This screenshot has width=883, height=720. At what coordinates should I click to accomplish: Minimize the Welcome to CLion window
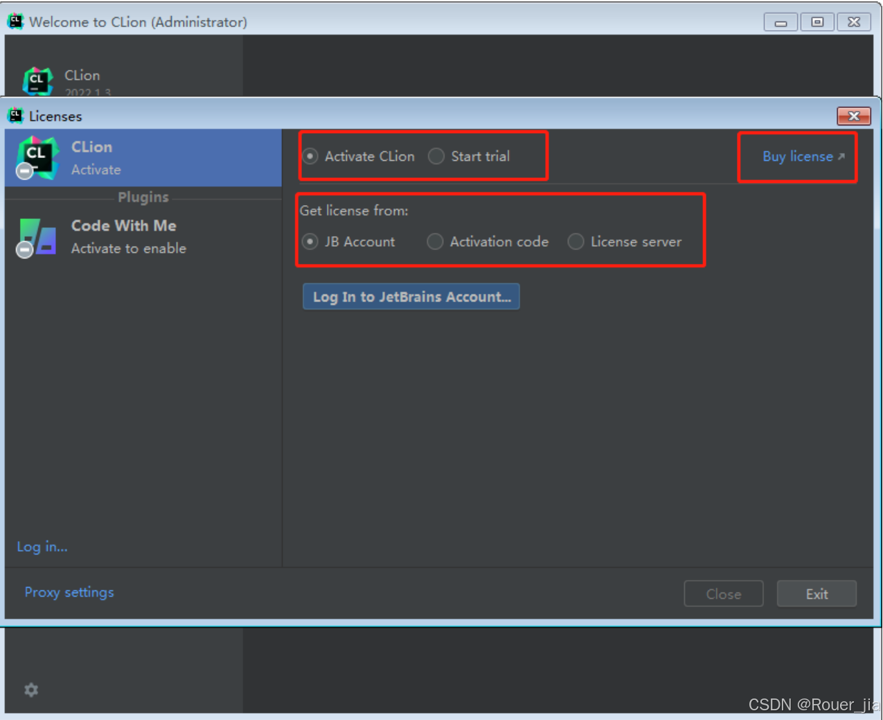pos(781,22)
